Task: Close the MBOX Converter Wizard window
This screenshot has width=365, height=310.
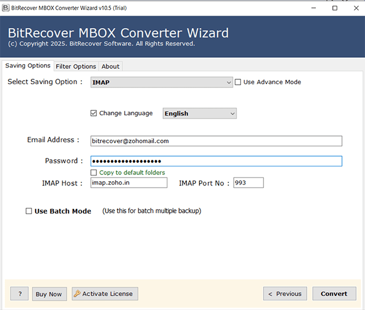Action: click(356, 8)
